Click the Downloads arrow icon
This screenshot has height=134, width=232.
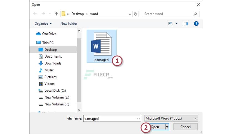coord(41,63)
